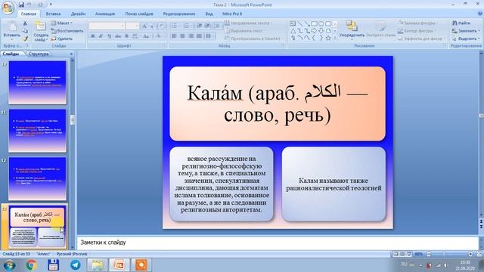The height and width of the screenshot is (272, 484).
Task: Open Контур фигуры shape outline
Action: (x=417, y=31)
